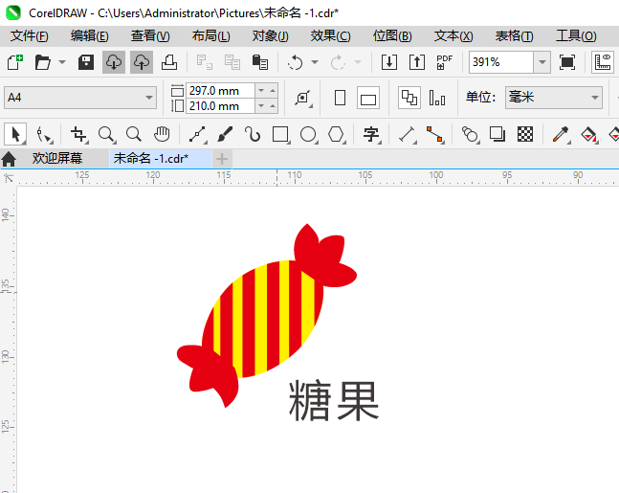Click the page width 297.0 mm field
The width and height of the screenshot is (619, 493).
click(x=220, y=91)
